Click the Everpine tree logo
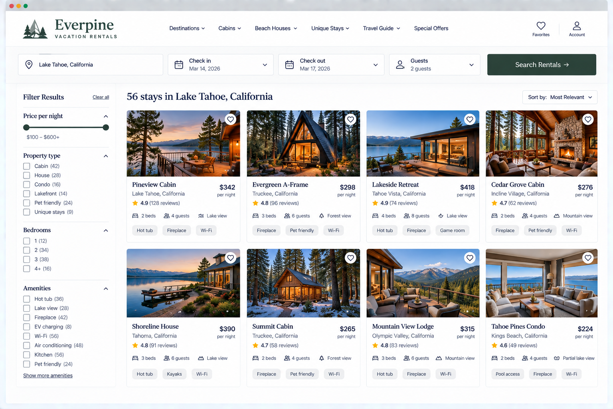613x409 pixels. click(35, 29)
